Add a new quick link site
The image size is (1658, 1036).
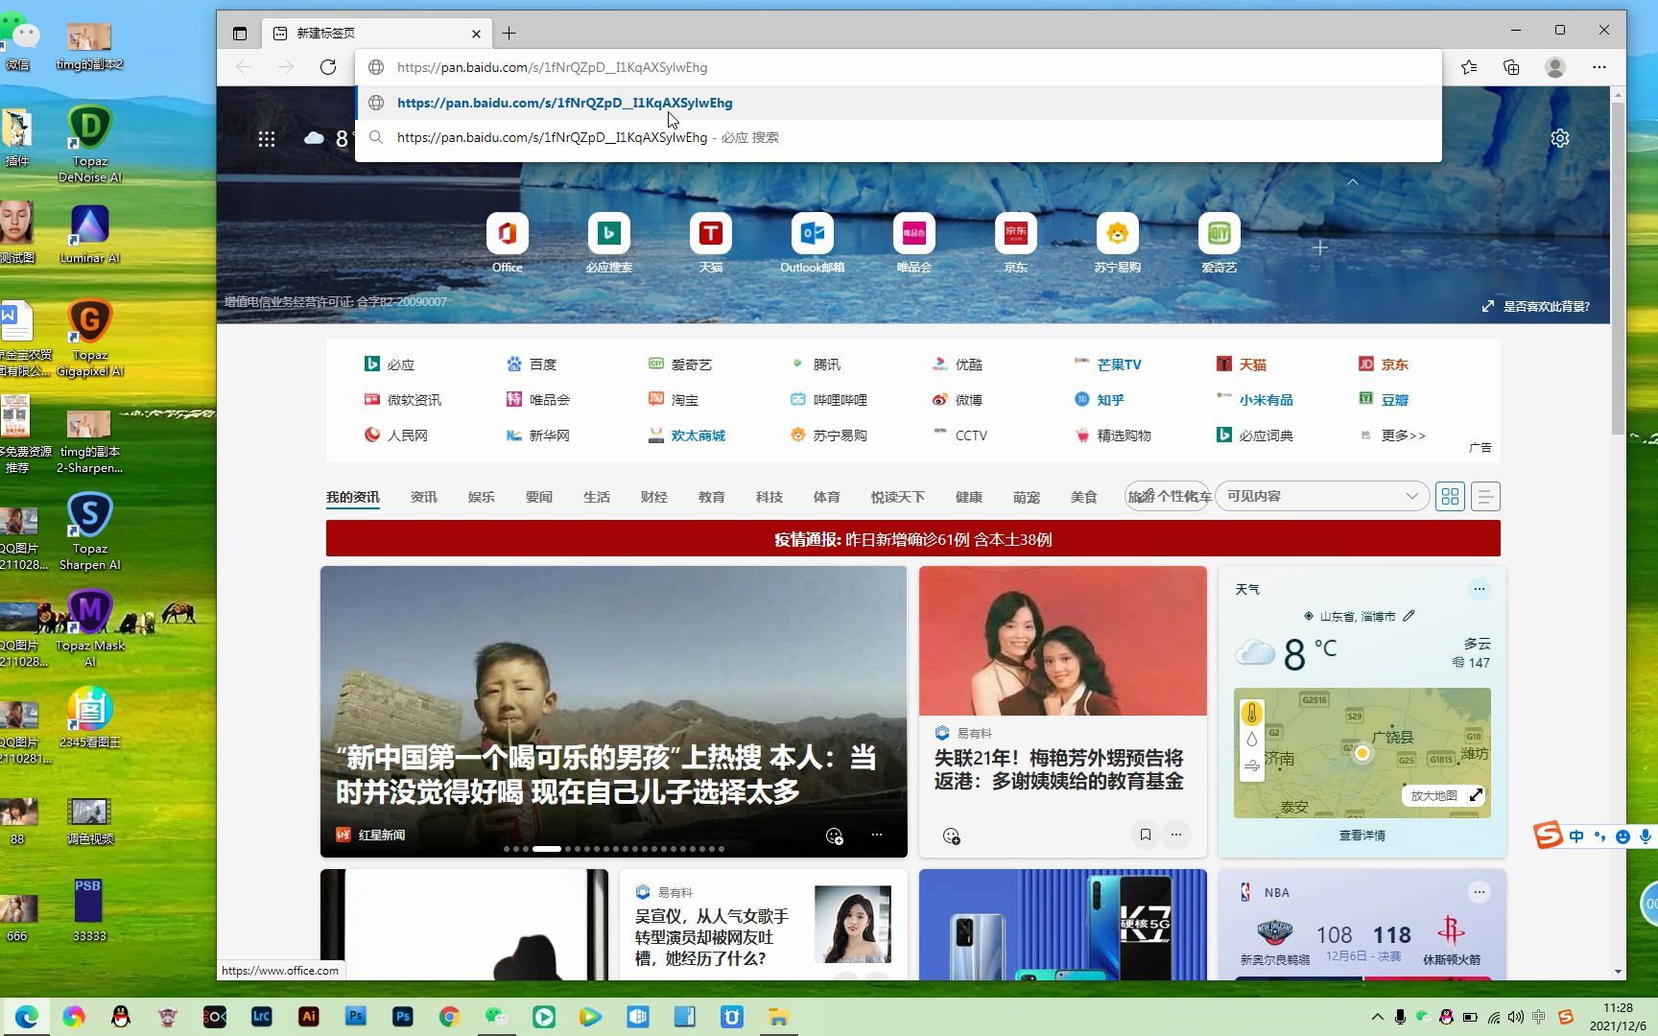coord(1320,247)
